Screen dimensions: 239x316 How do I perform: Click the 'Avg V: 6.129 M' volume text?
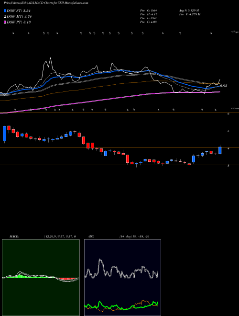click(x=189, y=11)
